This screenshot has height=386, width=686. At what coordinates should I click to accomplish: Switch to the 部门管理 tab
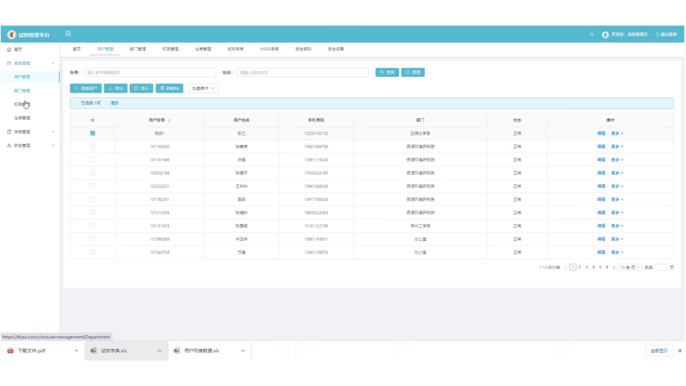point(138,49)
